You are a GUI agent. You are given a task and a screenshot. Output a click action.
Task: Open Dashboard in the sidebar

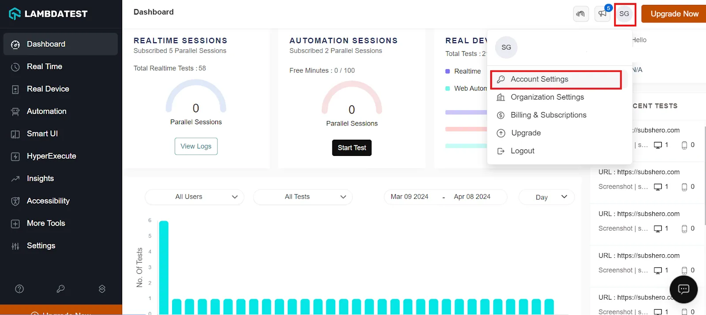point(60,44)
